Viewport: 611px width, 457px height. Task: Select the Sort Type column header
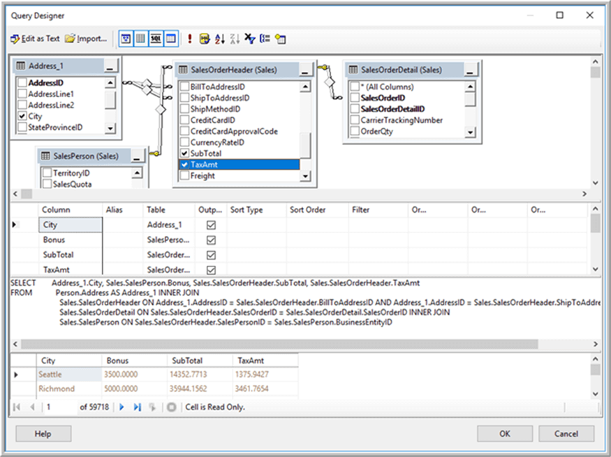256,210
